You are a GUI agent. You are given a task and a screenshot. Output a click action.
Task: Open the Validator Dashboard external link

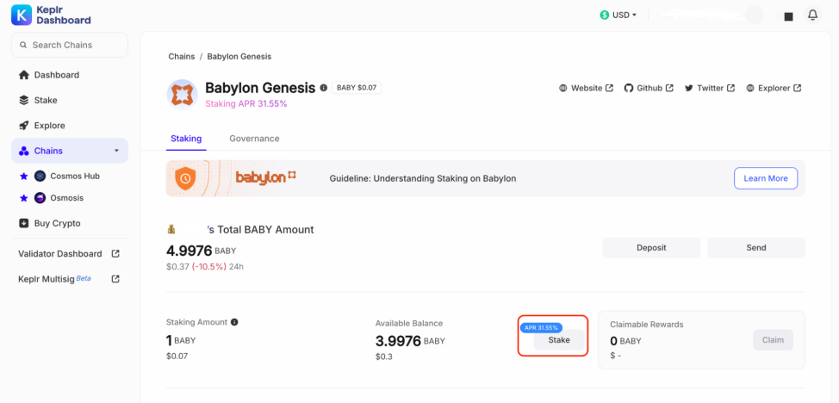(70, 254)
